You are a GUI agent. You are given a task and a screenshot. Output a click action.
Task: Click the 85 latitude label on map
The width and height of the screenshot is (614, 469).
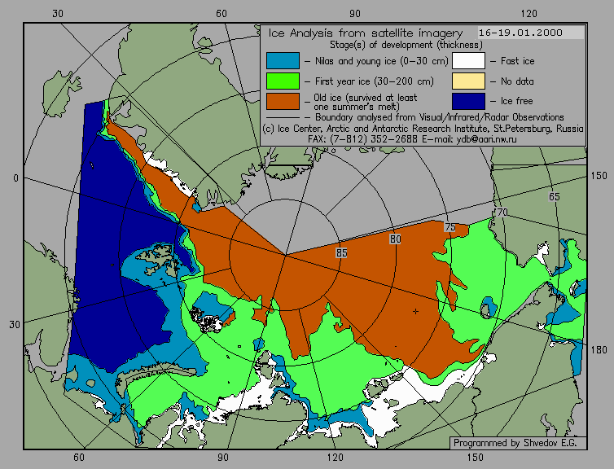click(341, 253)
